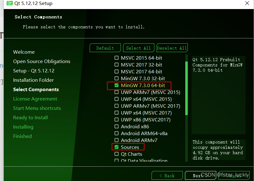Enable the UWP ARMv7 (MSVC 2015) component

point(117,92)
